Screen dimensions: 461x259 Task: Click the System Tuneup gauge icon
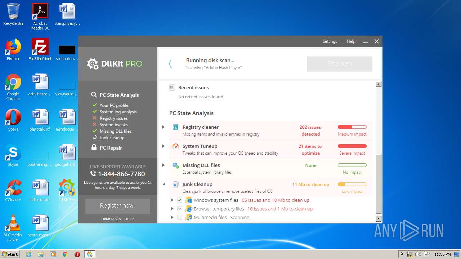[x=175, y=146]
